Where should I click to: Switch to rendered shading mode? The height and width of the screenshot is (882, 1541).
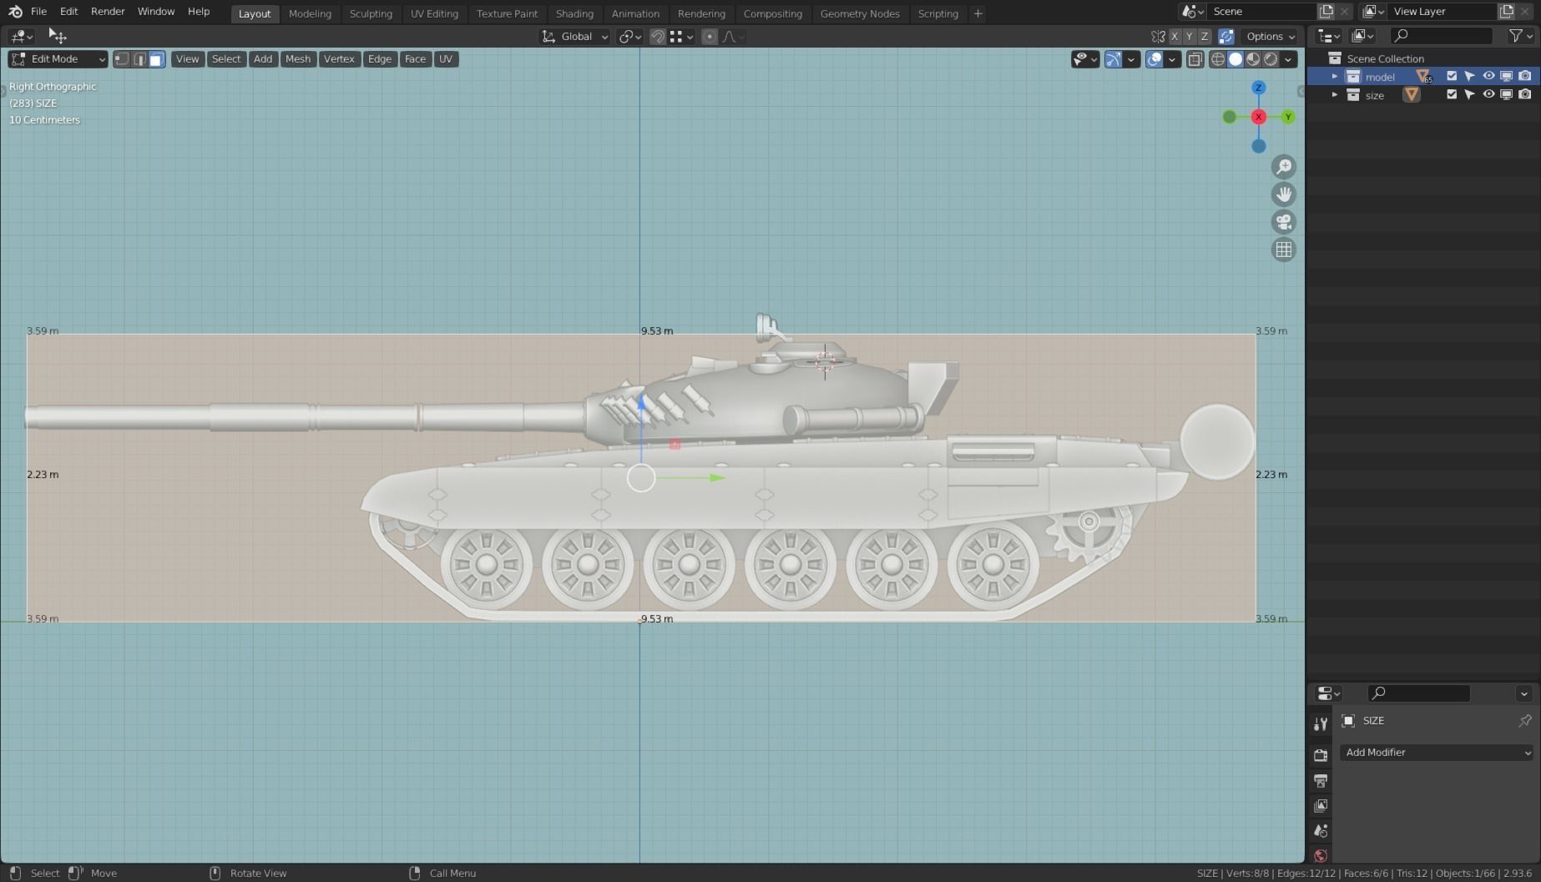pyautogui.click(x=1271, y=59)
